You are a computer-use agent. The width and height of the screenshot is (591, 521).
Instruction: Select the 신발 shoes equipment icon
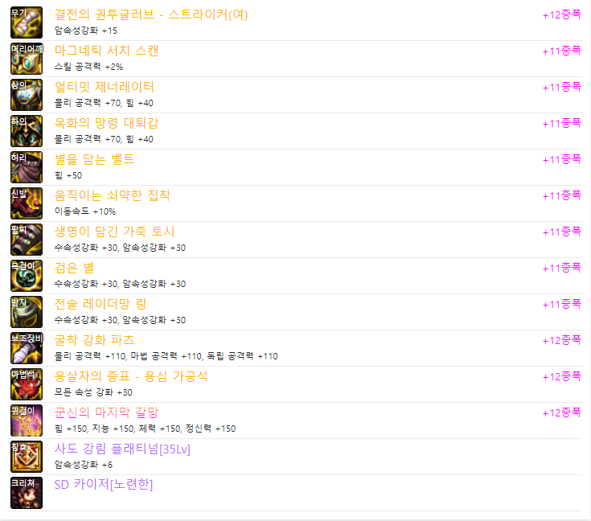[27, 203]
